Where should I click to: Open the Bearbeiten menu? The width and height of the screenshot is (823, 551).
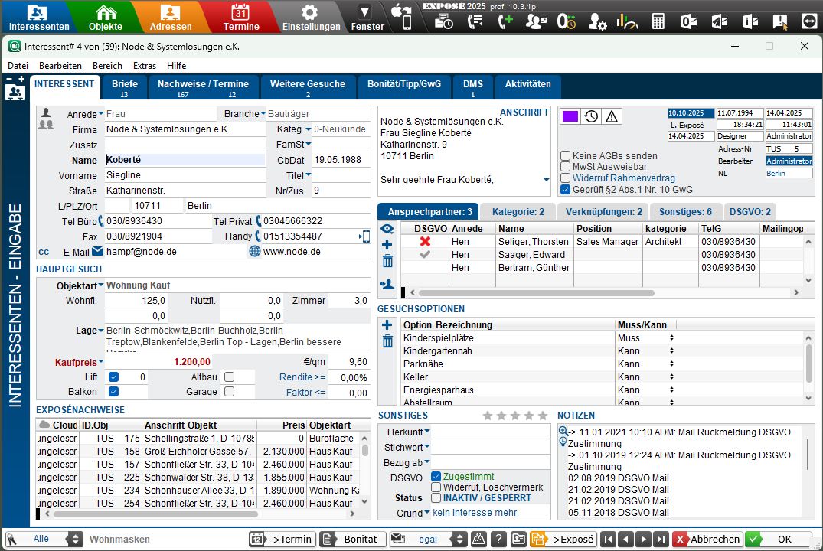(60, 66)
